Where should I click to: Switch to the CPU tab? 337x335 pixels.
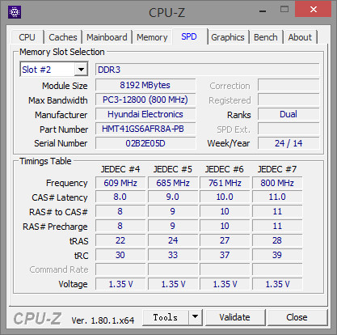[x=27, y=37]
